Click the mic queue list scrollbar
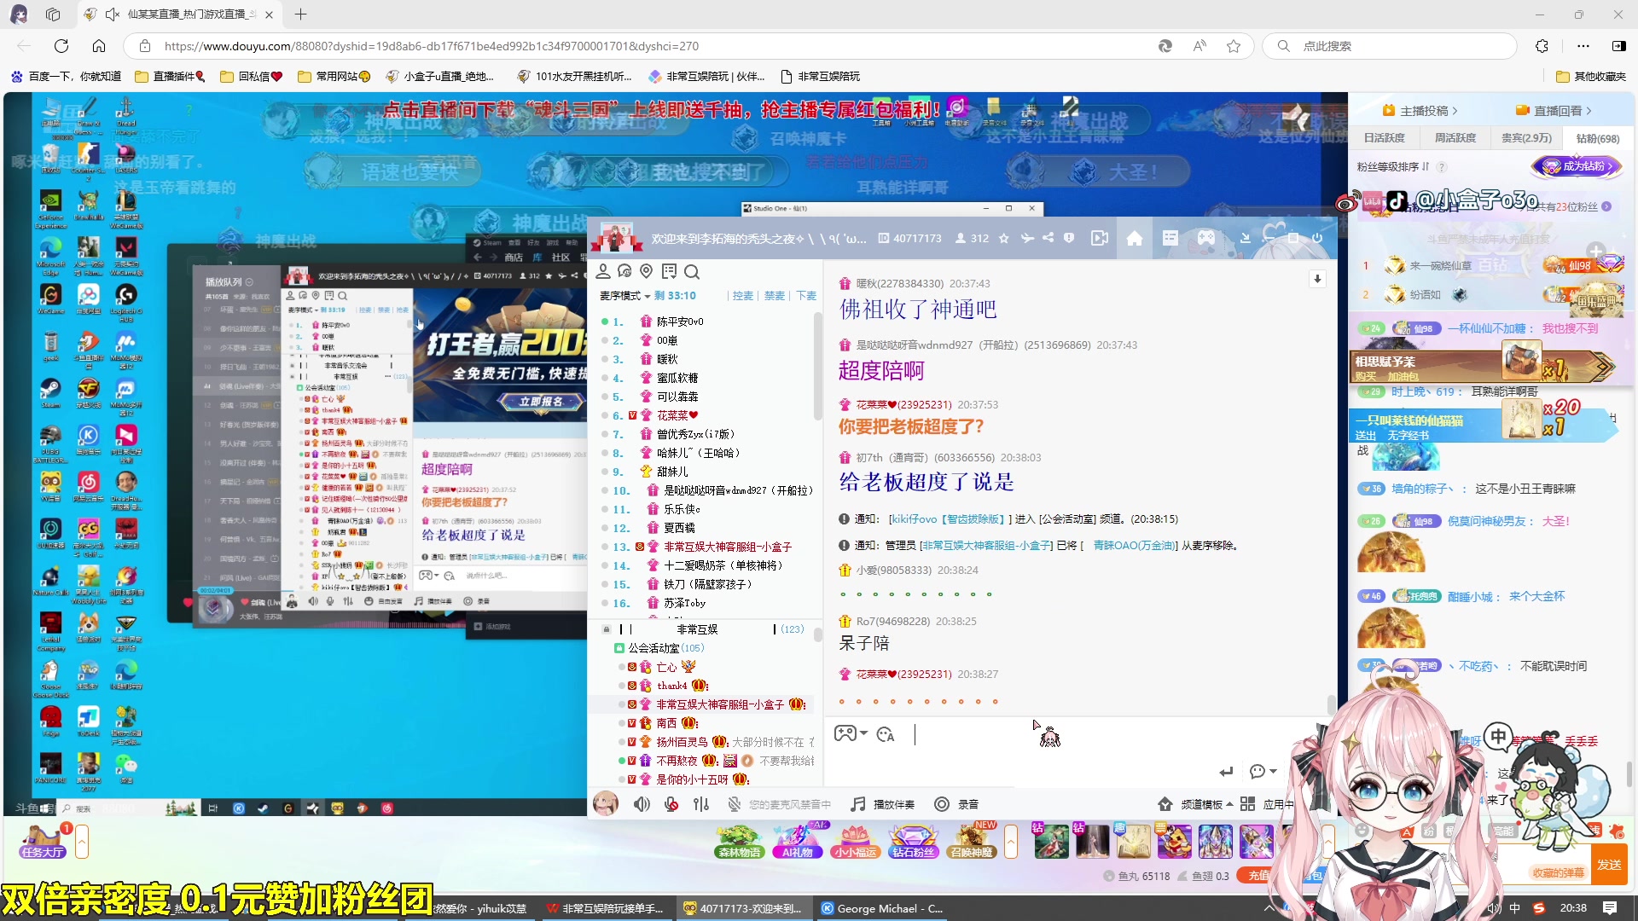The width and height of the screenshot is (1638, 921). (x=817, y=367)
